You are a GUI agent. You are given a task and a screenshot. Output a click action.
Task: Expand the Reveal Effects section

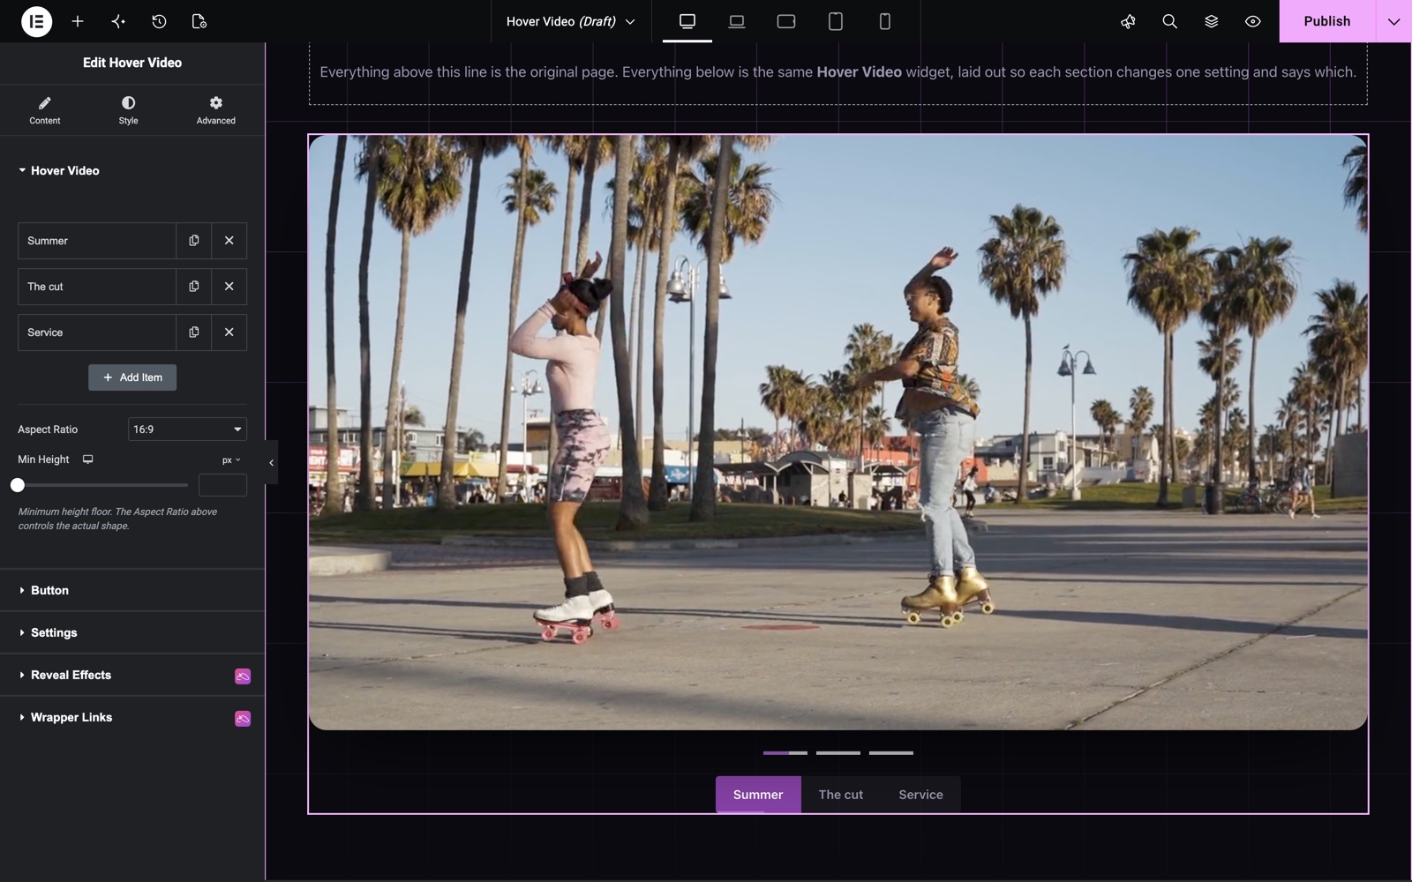[132, 675]
